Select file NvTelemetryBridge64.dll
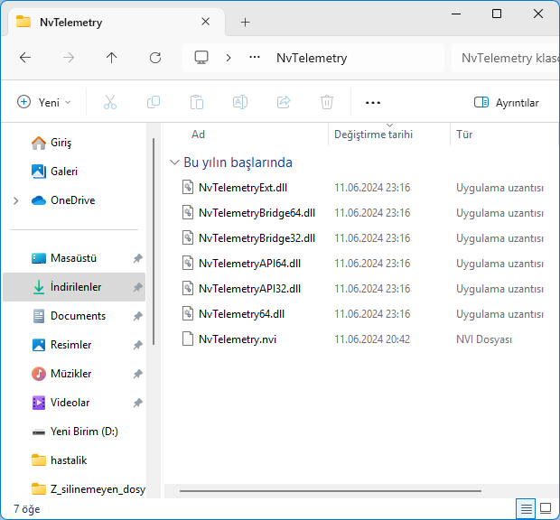This screenshot has width=560, height=520. coord(257,213)
